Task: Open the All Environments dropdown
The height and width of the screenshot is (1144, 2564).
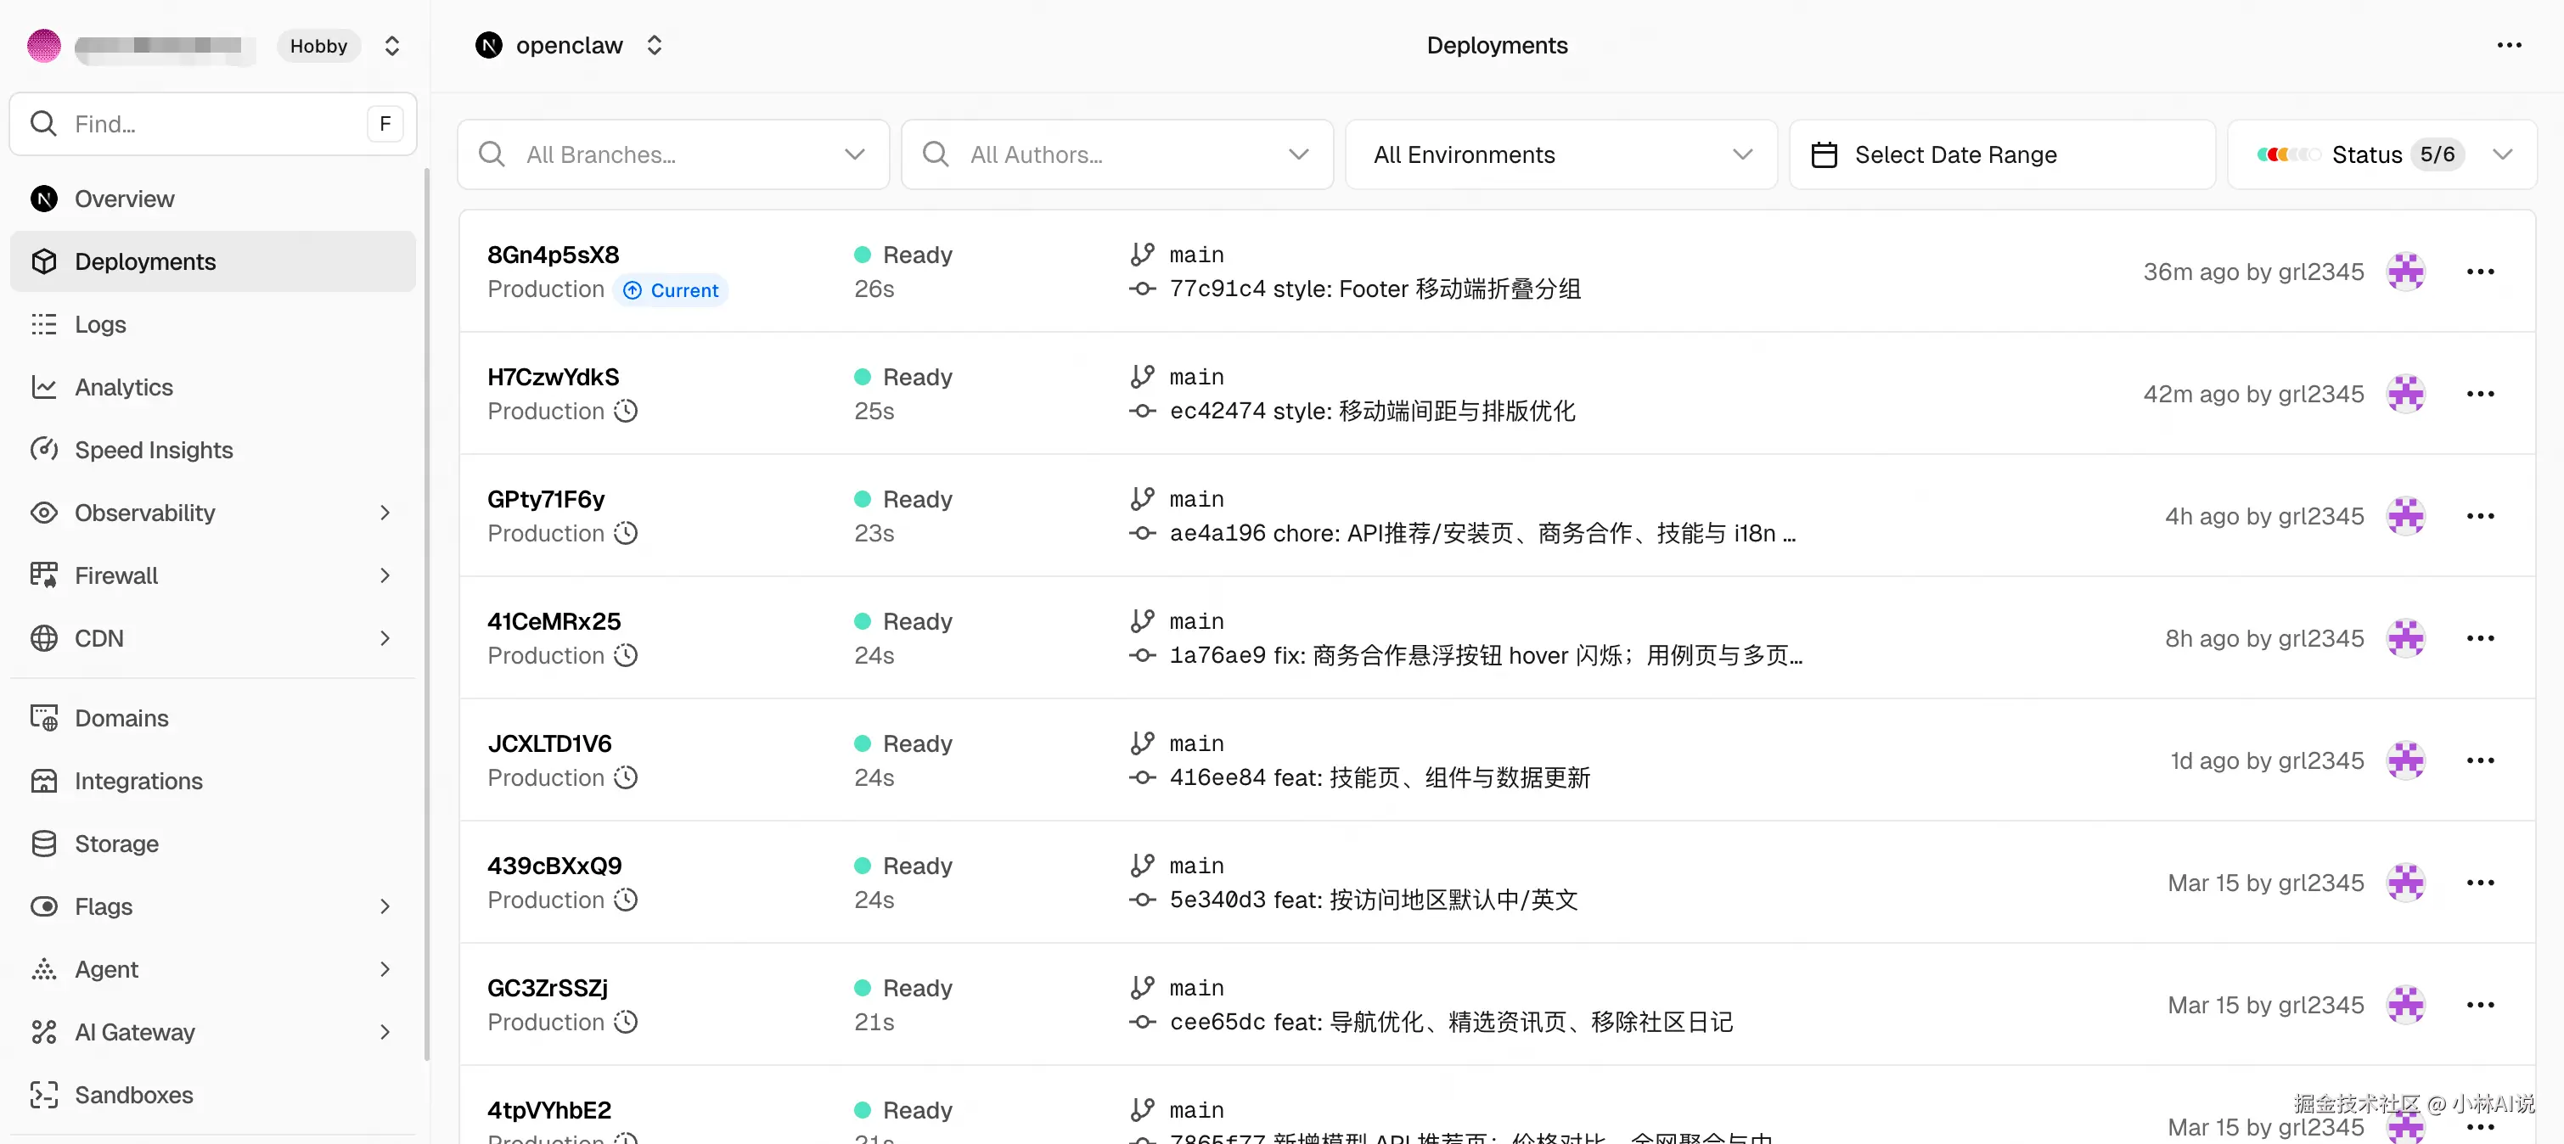Action: (1560, 155)
